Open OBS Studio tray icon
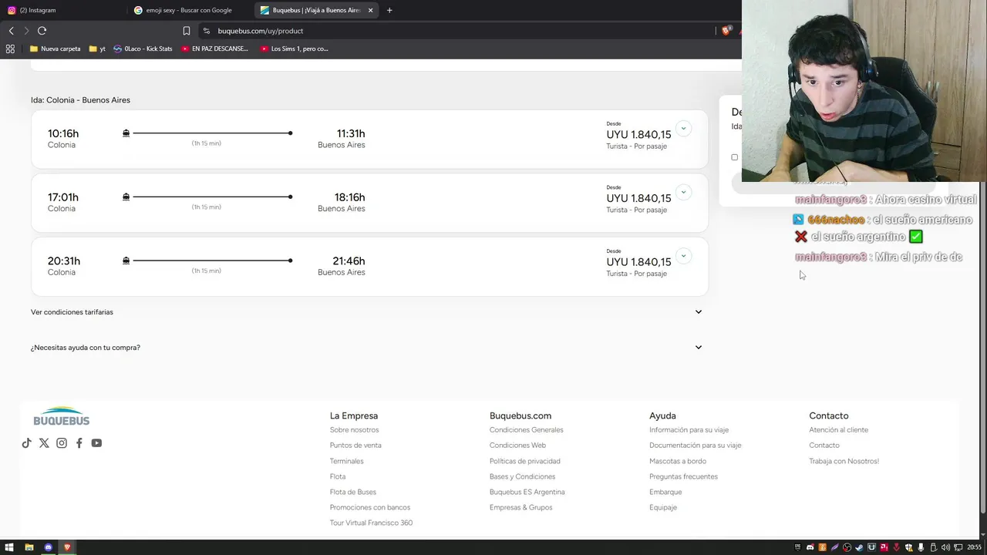Viewport: 987px width, 555px height. 847,547
